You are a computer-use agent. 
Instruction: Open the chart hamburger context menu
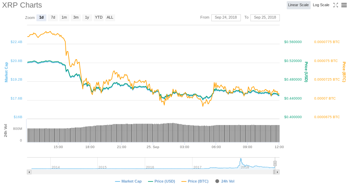click(344, 5)
